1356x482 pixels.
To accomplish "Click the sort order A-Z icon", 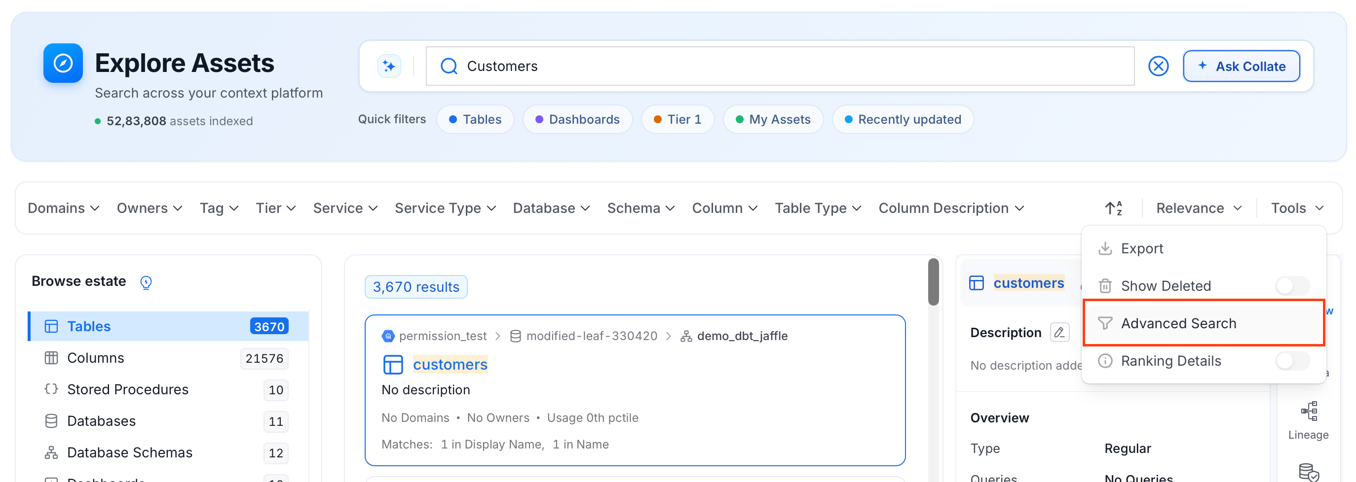I will tap(1113, 208).
